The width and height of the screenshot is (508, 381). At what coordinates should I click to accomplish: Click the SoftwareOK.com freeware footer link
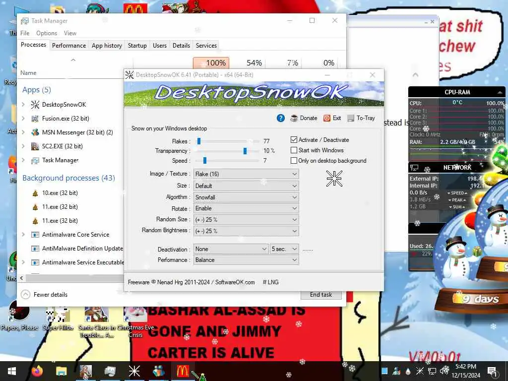[x=235, y=282]
